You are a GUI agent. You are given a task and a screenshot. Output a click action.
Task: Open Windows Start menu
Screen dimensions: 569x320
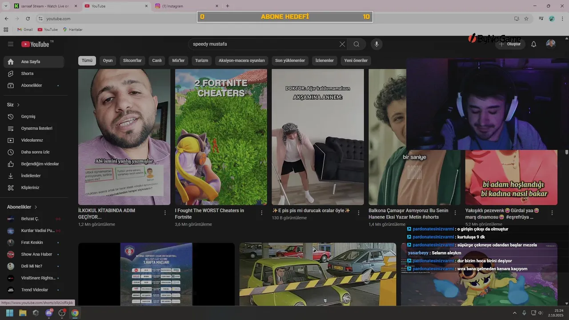(10, 313)
